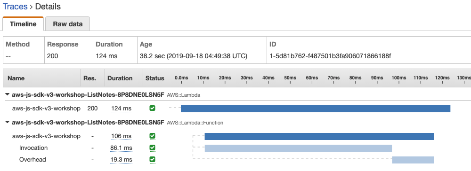Click the Response value 200 in summary

click(x=53, y=56)
